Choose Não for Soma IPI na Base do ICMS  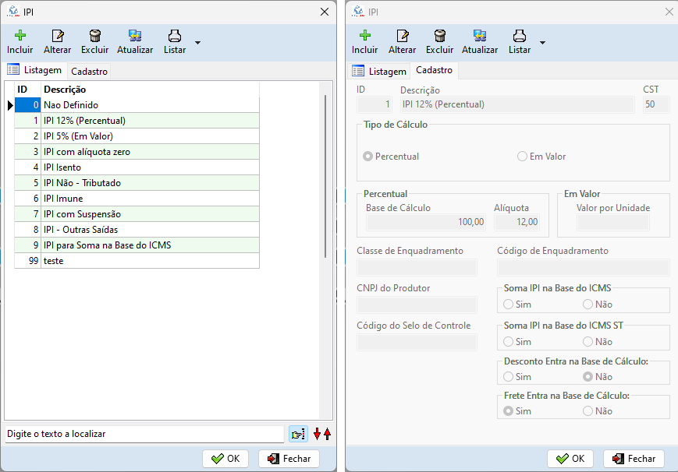coord(587,305)
